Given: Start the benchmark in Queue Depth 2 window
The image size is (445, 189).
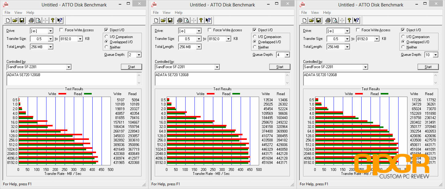Looking at the screenshot, I should [x=131, y=67].
